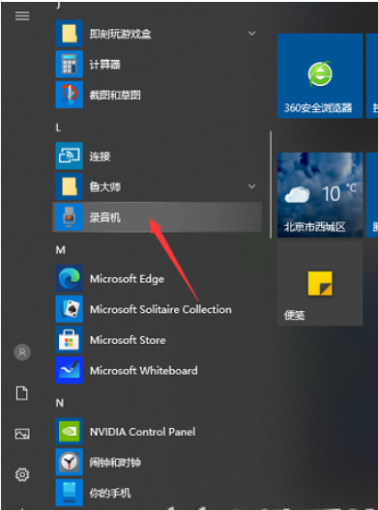Viewport: 378px width, 510px height.
Task: Select the 计算器 text label
Action: pos(104,65)
